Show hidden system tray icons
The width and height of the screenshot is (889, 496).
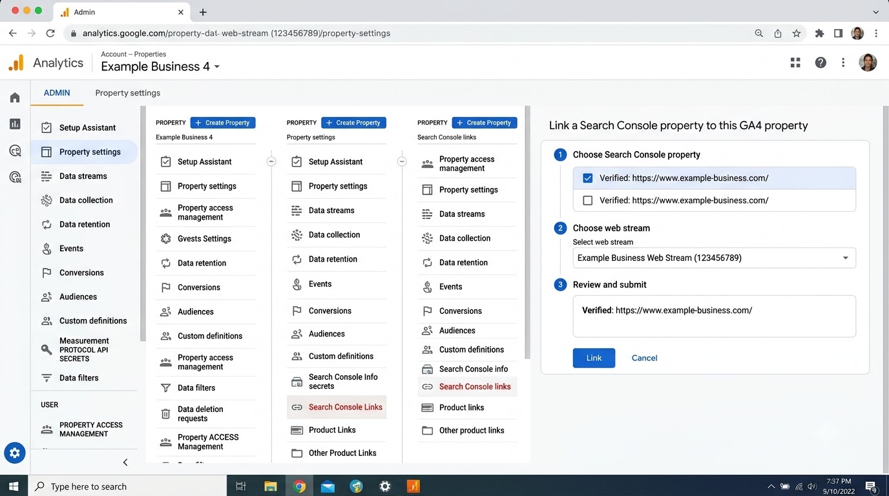point(771,486)
